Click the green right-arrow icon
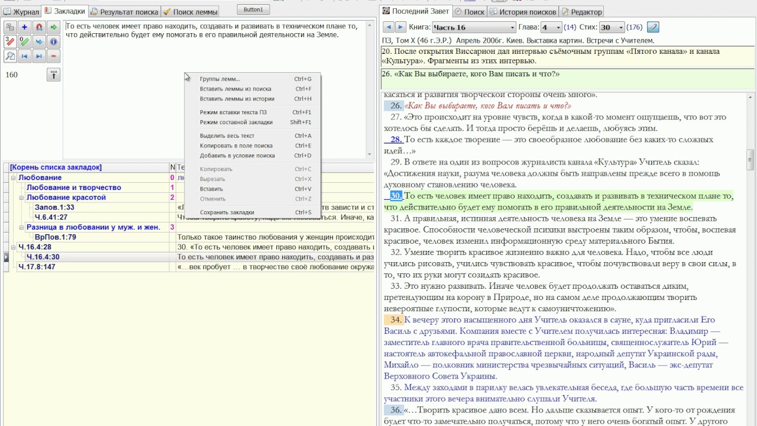The height and width of the screenshot is (426, 757). (53, 27)
